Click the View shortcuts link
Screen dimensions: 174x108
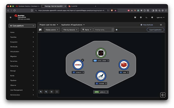coord(147,25)
